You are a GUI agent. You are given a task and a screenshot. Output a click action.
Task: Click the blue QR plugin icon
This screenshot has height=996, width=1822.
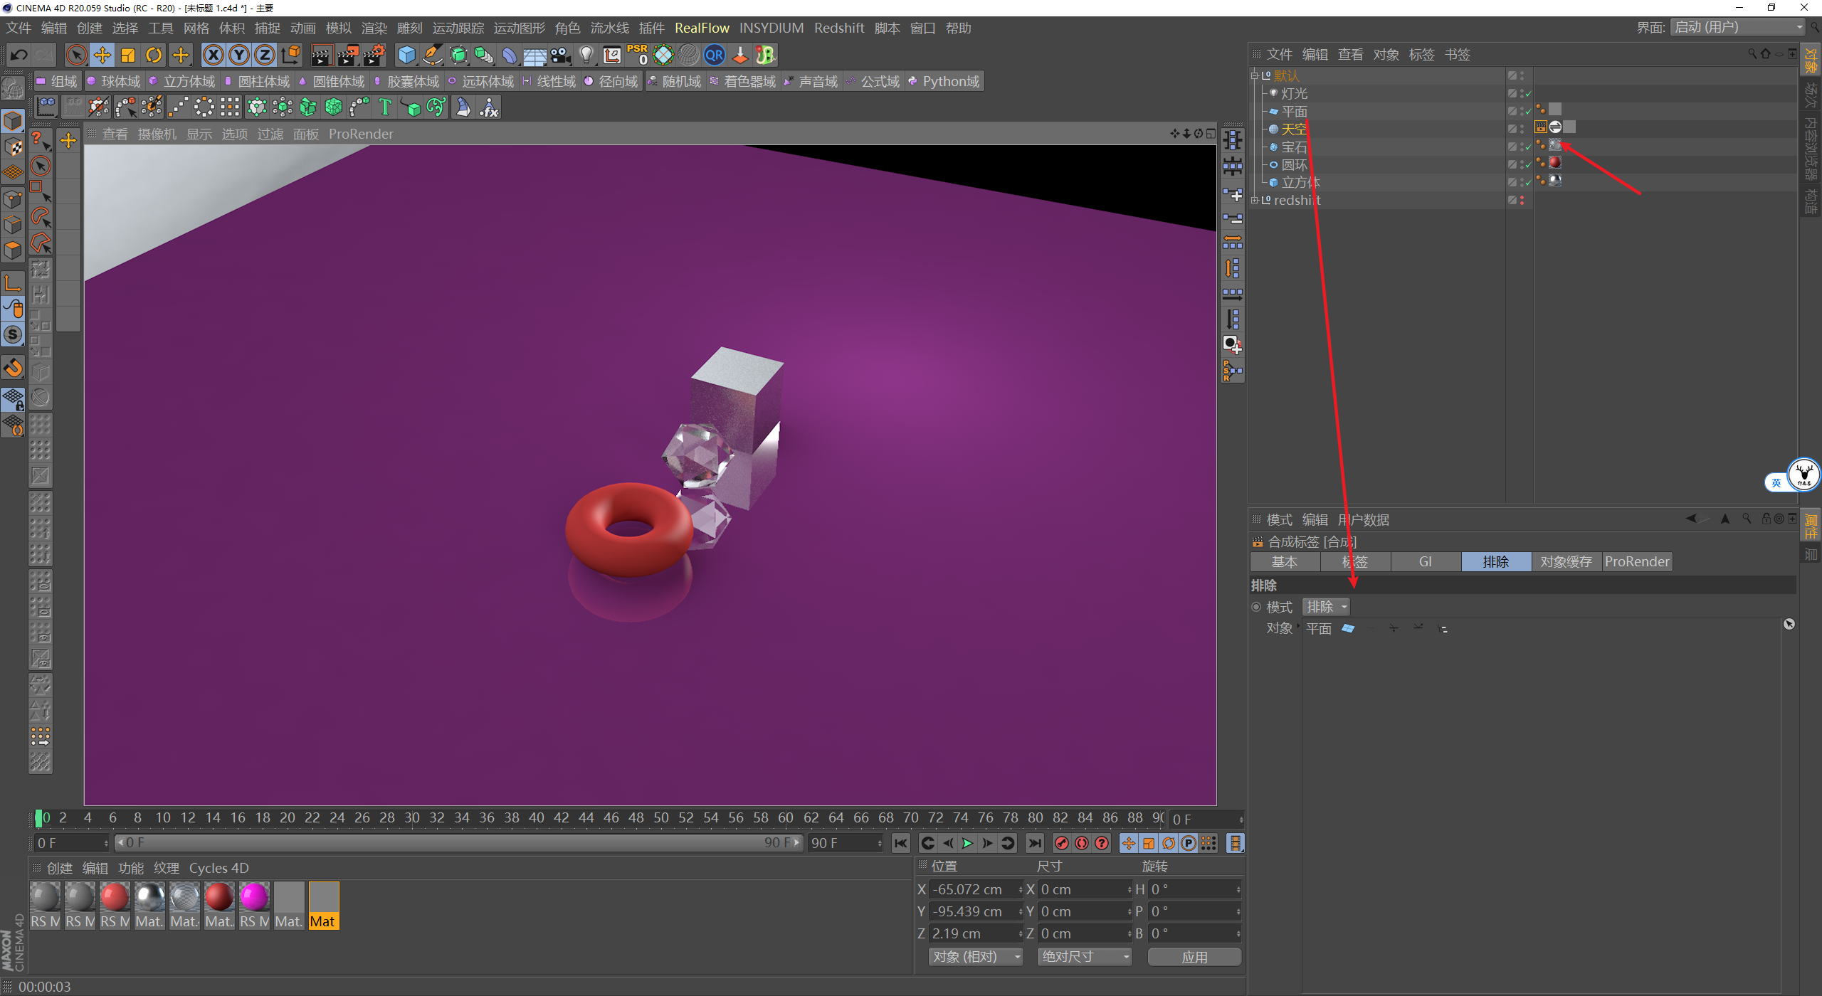click(x=714, y=55)
